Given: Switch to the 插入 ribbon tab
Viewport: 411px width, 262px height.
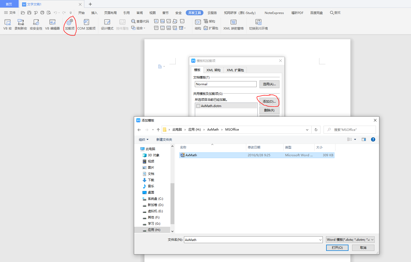Looking at the screenshot, I should click(x=94, y=13).
